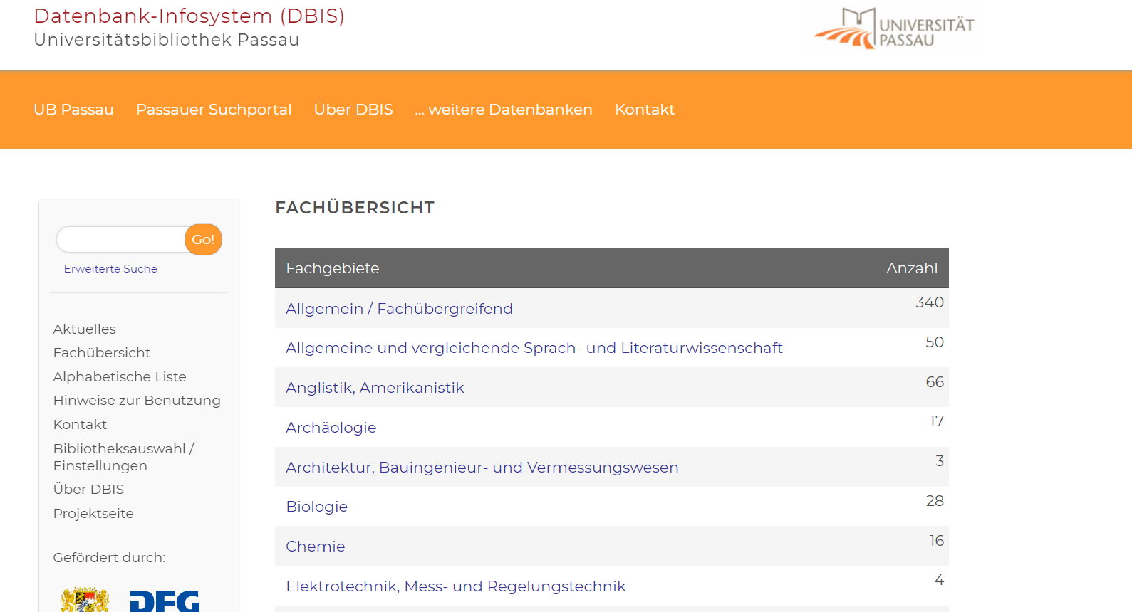Open the Erweiterte Suche link

110,269
